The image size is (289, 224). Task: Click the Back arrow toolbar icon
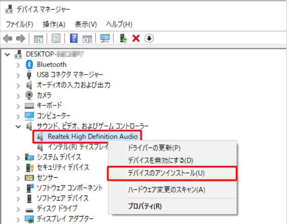click(8, 38)
